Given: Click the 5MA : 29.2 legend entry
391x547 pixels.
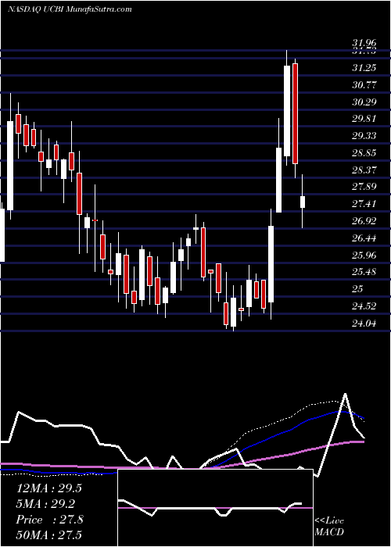Looking at the screenshot, I should coord(45,504).
